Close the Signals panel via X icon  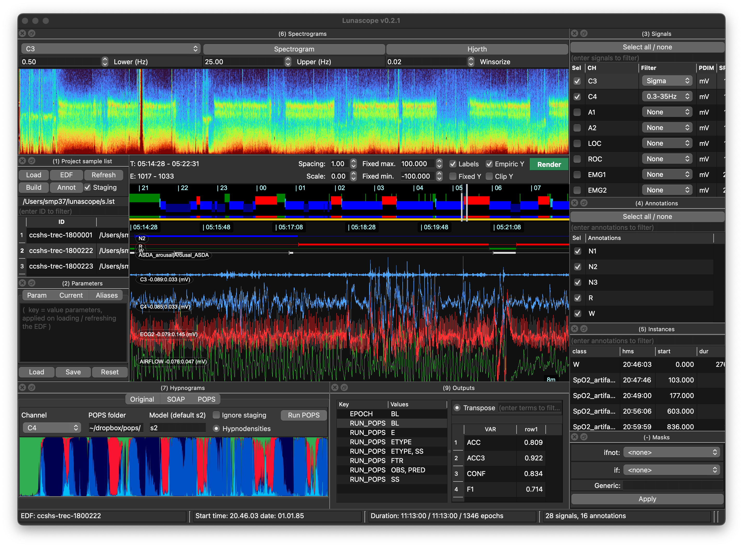(x=575, y=34)
